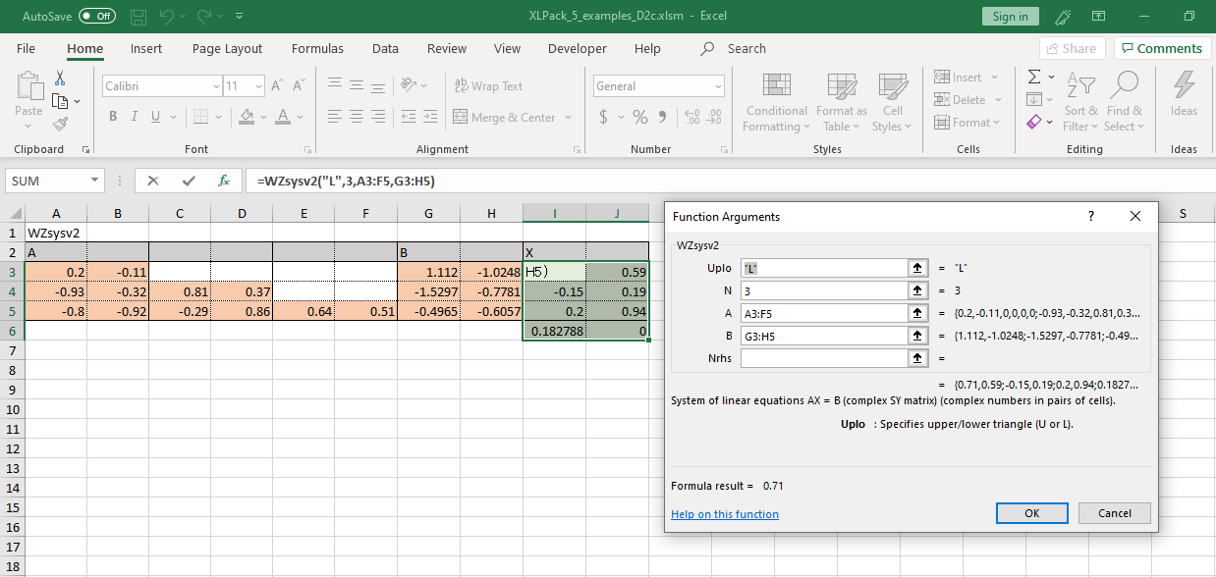Select cell A1 labeled WZsysv2
This screenshot has height=577, width=1216.
(x=56, y=233)
